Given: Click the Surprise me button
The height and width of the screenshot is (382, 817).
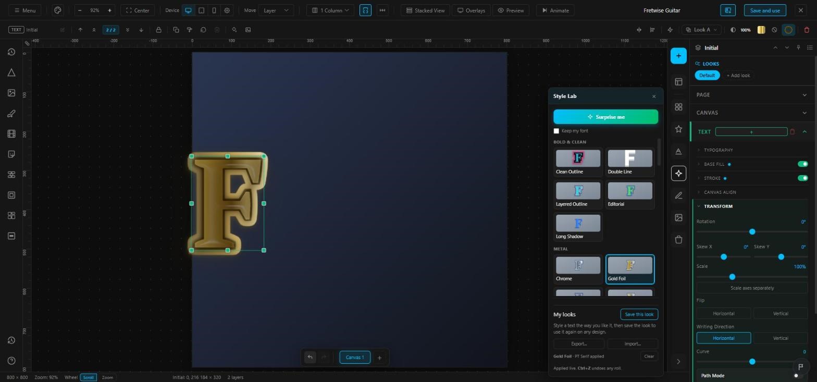Looking at the screenshot, I should (x=605, y=117).
